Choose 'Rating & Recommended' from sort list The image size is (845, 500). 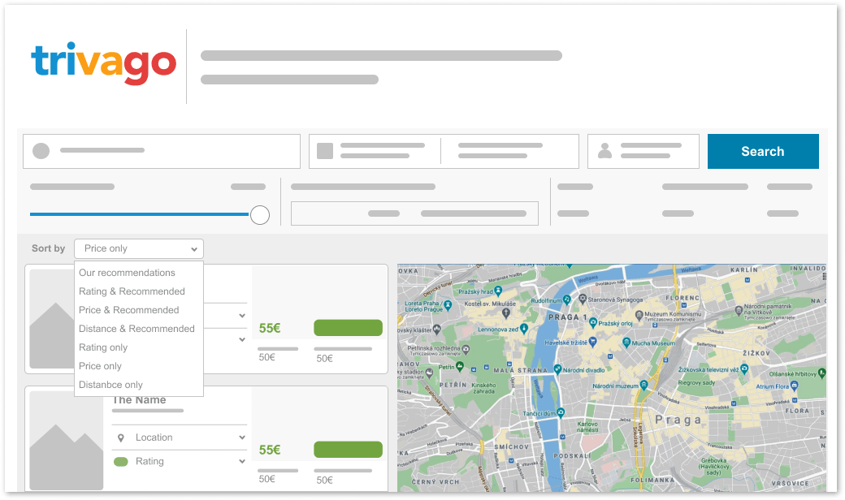pos(132,291)
